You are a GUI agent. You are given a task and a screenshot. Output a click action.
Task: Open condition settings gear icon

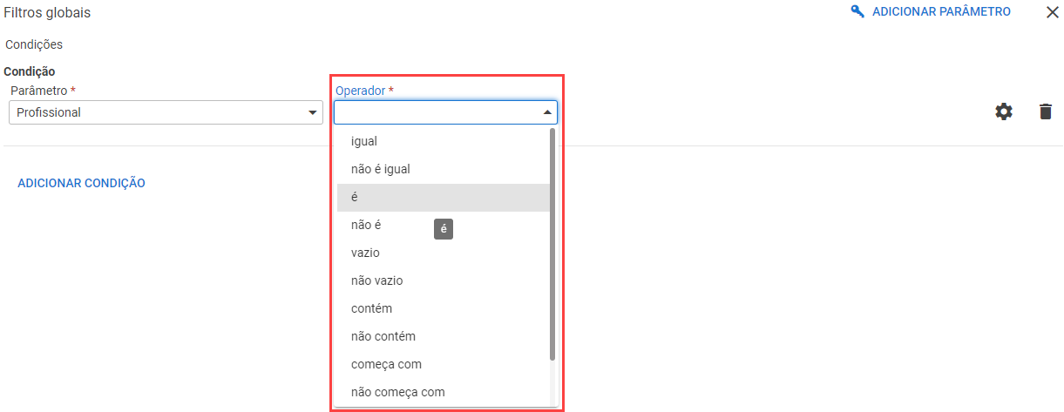click(1004, 111)
